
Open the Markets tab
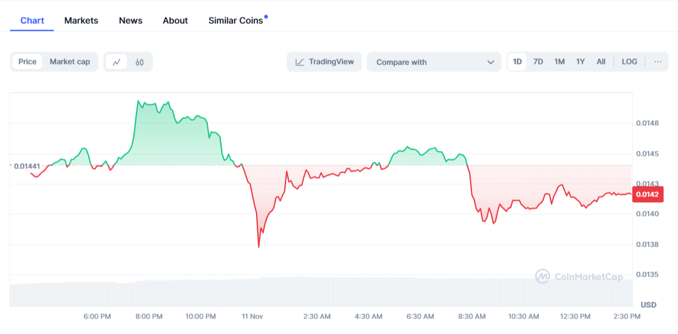[81, 21]
